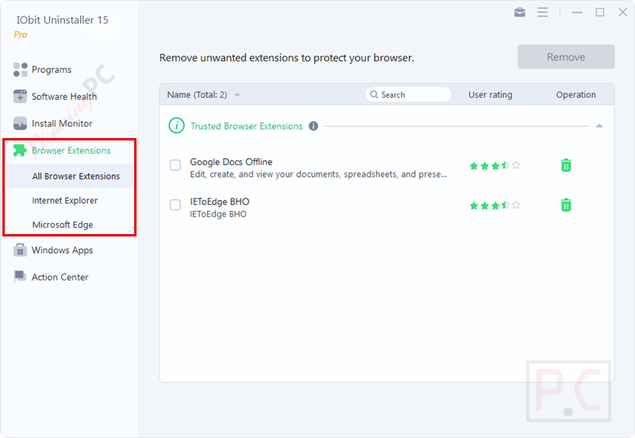This screenshot has width=635, height=438.
Task: Check the IEToEdge BHO checkbox
Action: coord(175,205)
